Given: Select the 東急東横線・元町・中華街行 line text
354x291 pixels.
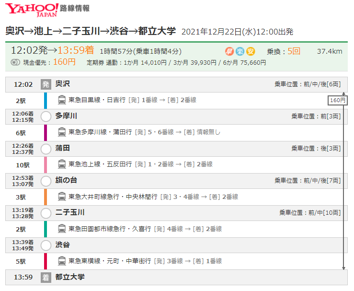Looking at the screenshot, I should (x=110, y=261).
